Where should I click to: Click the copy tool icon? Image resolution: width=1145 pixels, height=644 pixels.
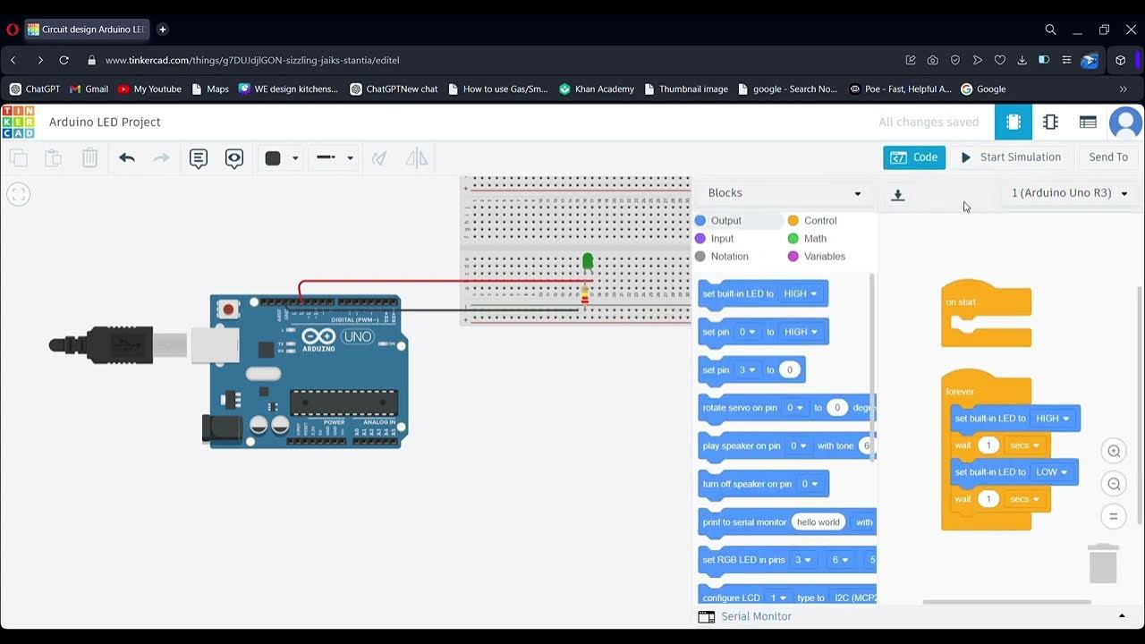click(x=19, y=158)
